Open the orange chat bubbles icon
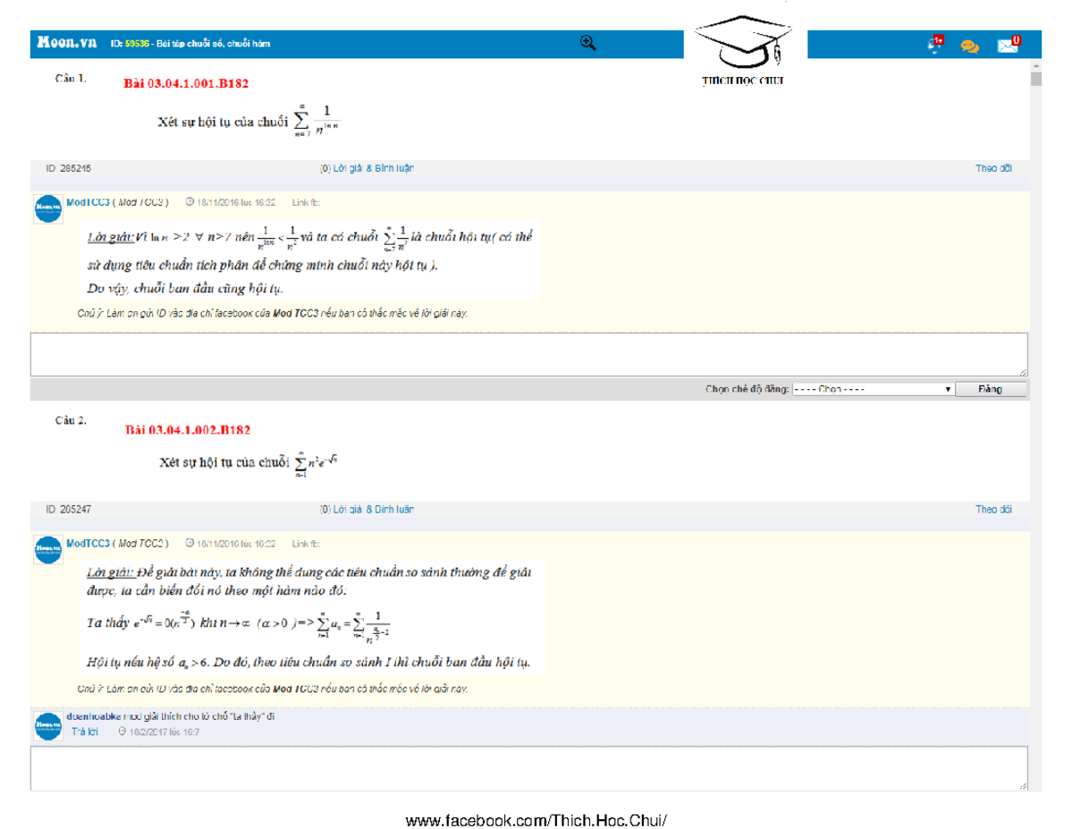The image size is (1073, 829). [969, 46]
